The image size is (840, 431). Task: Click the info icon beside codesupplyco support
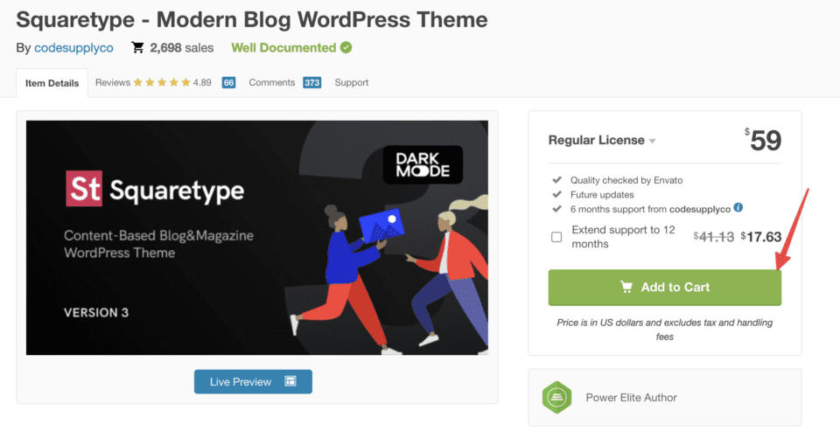point(738,207)
